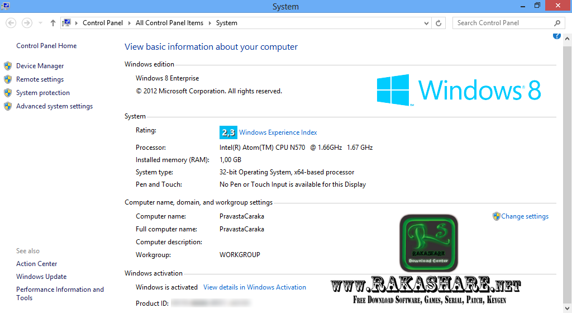Open Action Center under See also
This screenshot has width=572, height=313.
point(36,264)
